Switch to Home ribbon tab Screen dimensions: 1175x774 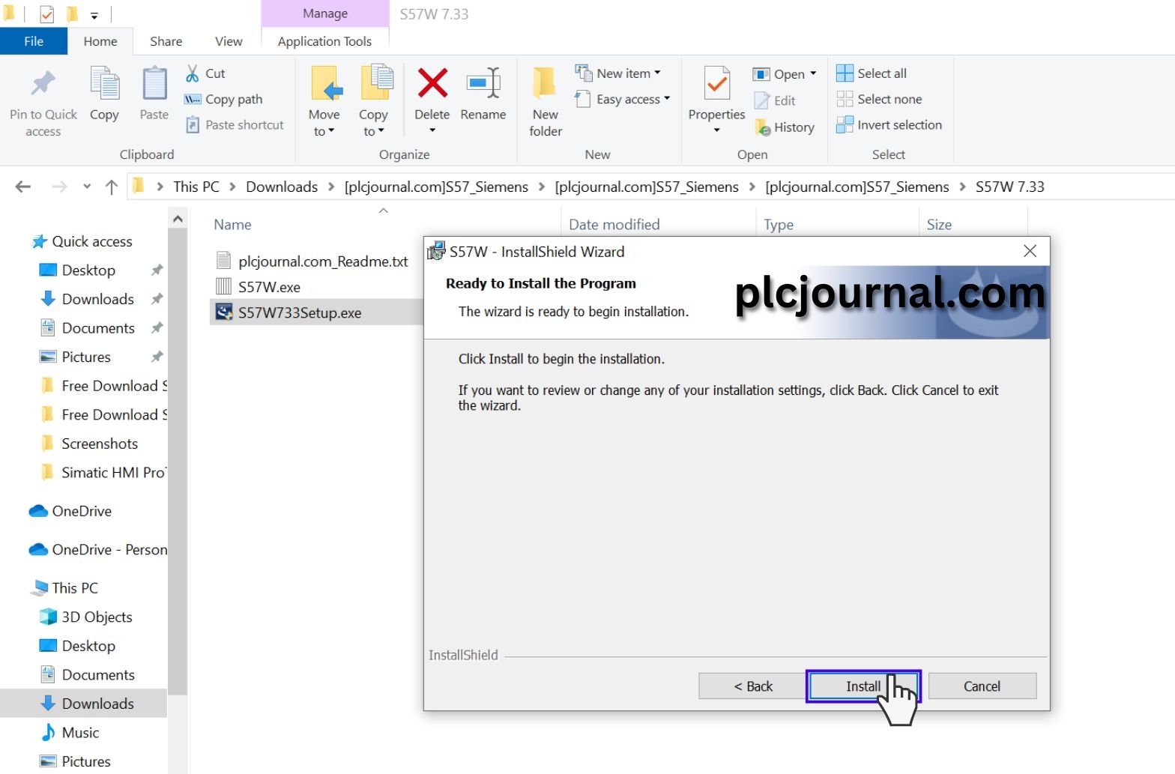tap(100, 41)
